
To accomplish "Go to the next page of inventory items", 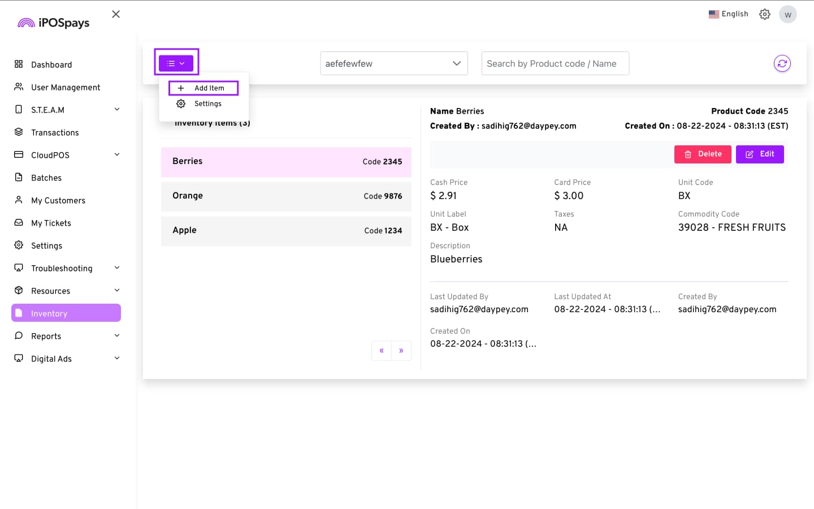I will tap(401, 351).
